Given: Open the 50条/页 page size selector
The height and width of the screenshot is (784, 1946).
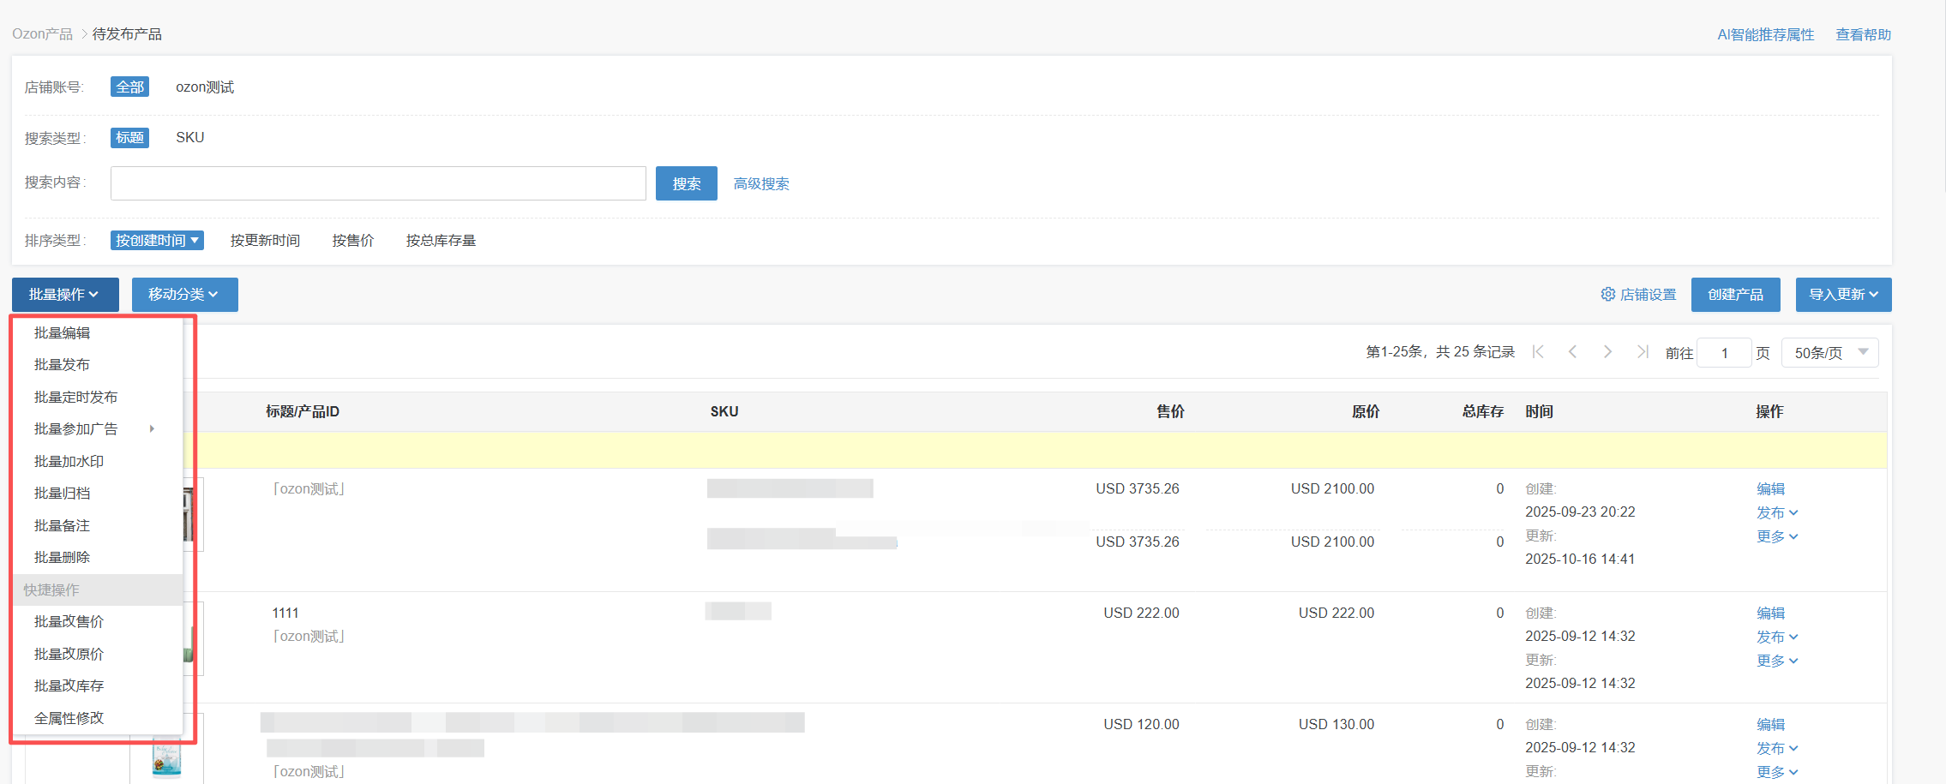Looking at the screenshot, I should point(1829,353).
